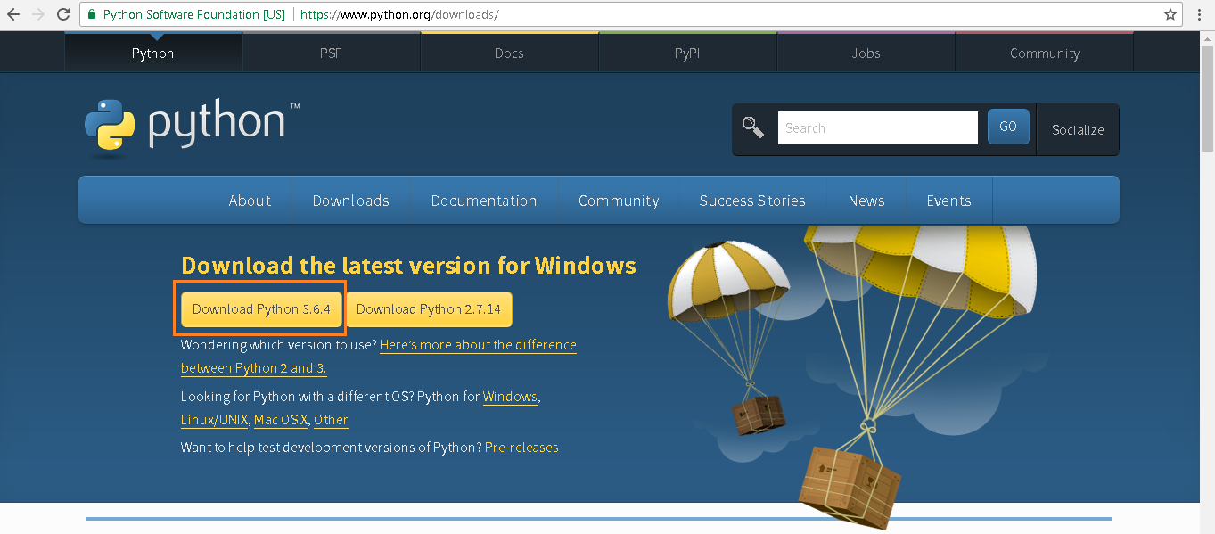Follow the Windows download link
The width and height of the screenshot is (1215, 534).
510,397
